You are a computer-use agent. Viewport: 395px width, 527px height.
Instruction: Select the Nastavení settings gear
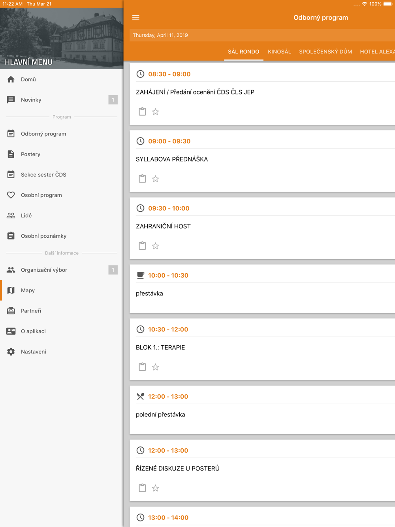11,352
